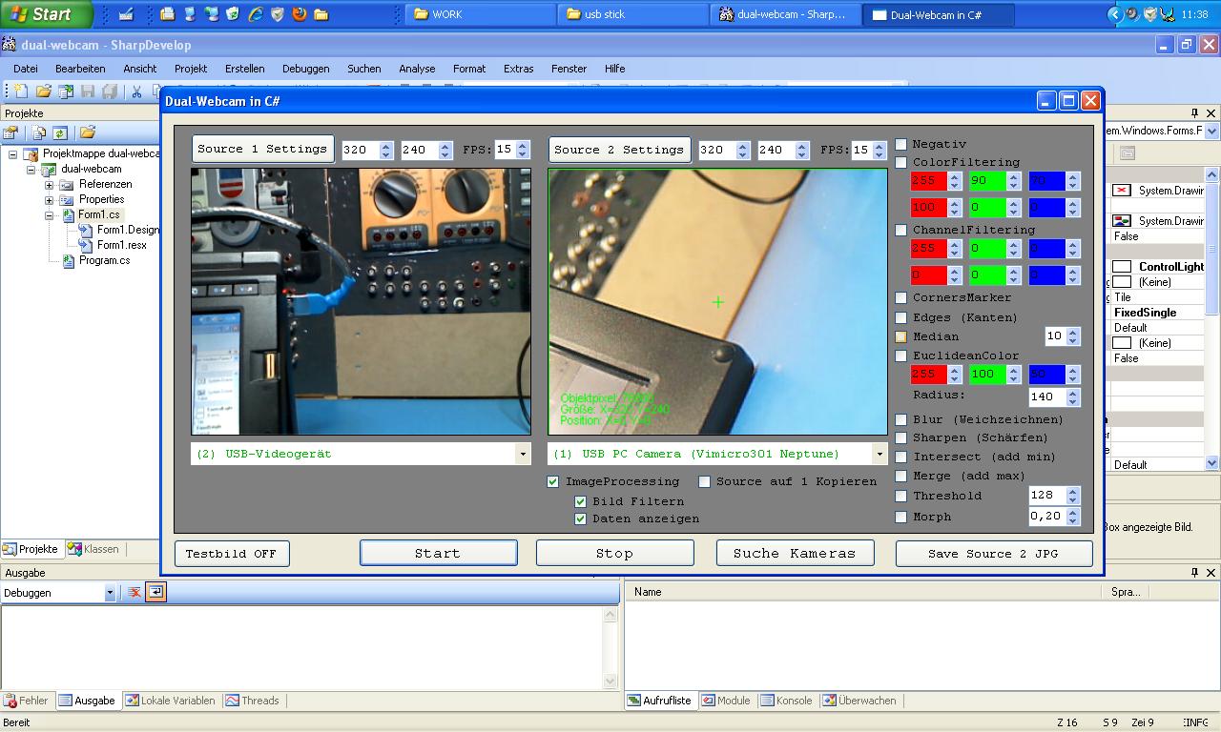Click the refresh icon in Projekte panel
The image size is (1221, 732).
tap(60, 133)
